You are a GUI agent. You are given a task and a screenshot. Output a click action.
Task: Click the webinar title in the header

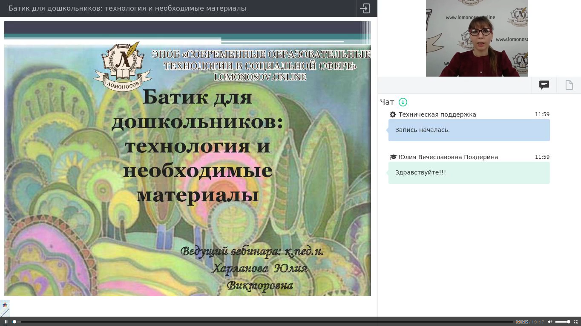click(x=127, y=9)
